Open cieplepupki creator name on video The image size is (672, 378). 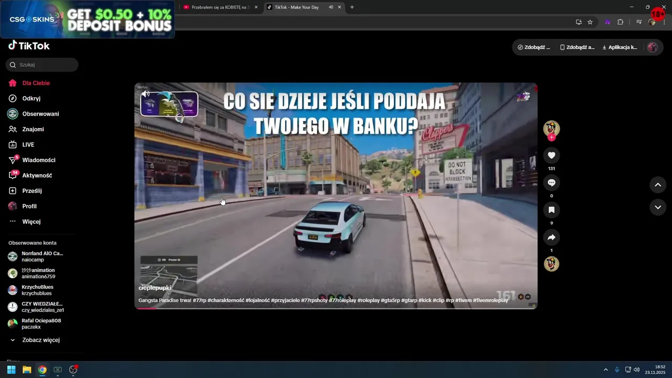(154, 288)
